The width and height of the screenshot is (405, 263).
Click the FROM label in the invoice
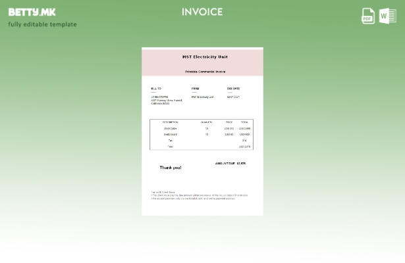pyautogui.click(x=195, y=89)
